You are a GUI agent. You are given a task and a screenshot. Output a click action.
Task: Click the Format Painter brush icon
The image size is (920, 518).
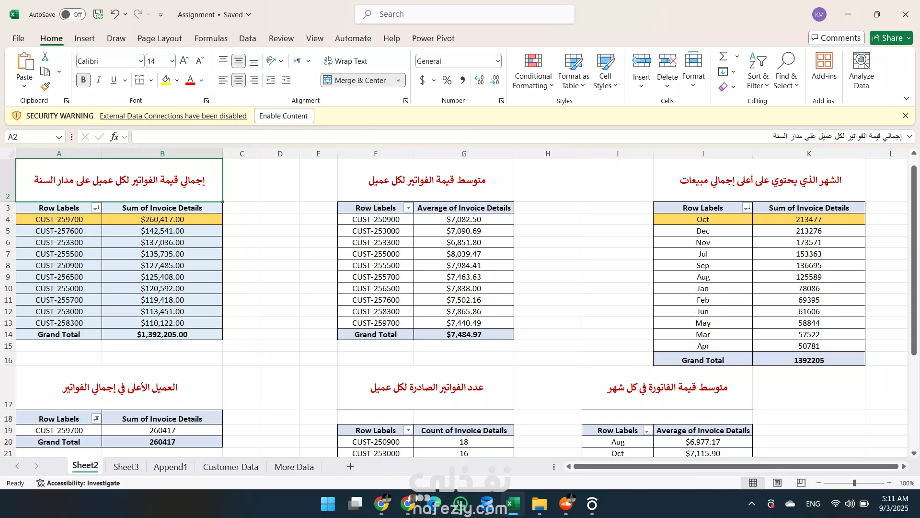point(45,87)
